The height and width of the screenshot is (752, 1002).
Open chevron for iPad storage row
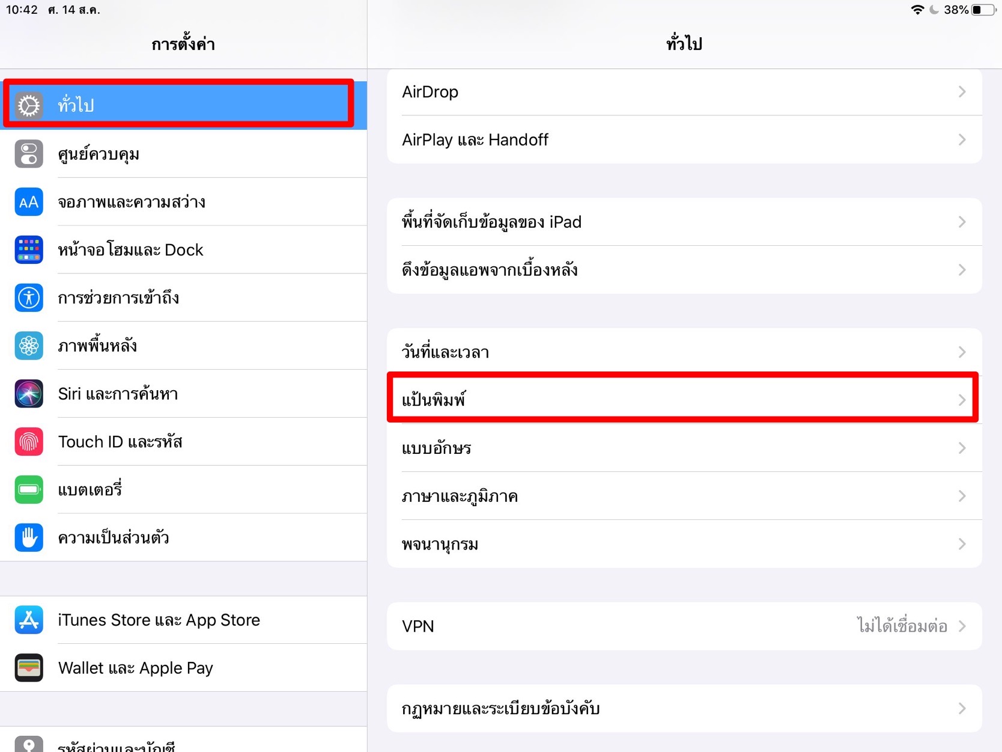962,222
